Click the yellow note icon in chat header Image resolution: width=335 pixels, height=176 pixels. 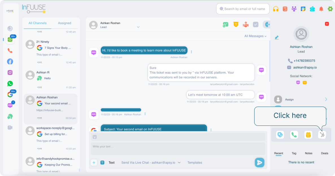pyautogui.click(x=236, y=24)
